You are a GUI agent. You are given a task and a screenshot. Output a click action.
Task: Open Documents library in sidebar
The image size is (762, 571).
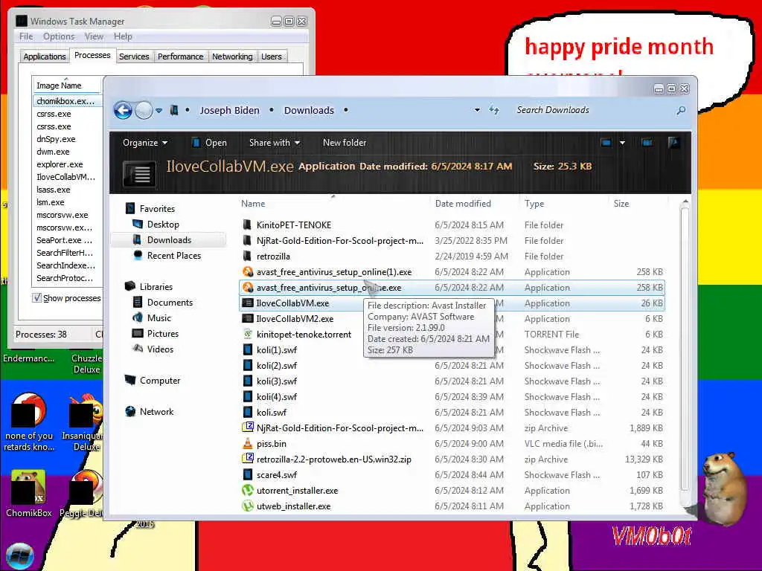click(x=170, y=303)
